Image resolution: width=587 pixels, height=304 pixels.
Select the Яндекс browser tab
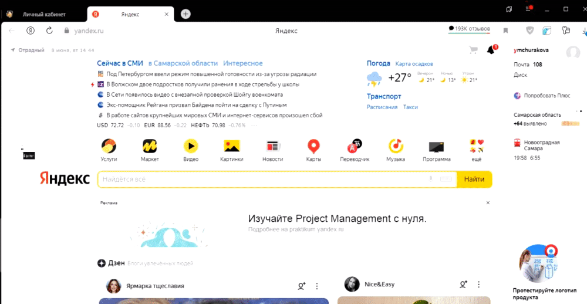131,14
